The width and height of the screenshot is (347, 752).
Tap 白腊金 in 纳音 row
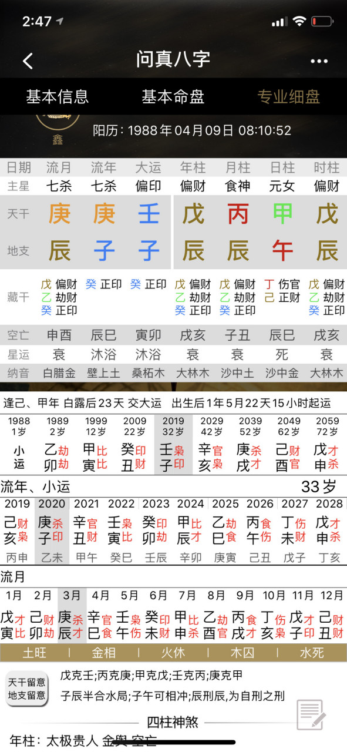(59, 373)
